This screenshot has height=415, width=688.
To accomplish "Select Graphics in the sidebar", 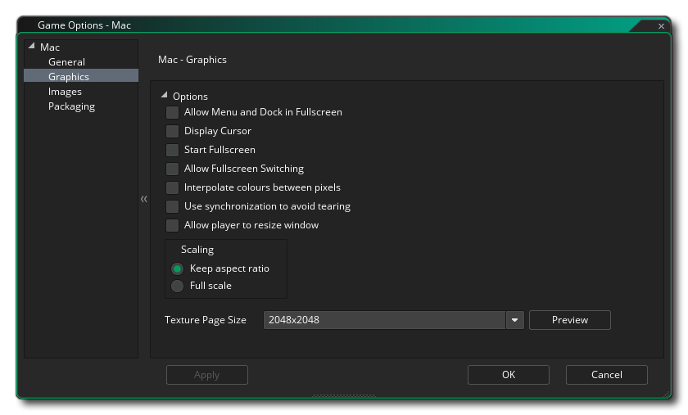I will pyautogui.click(x=81, y=76).
